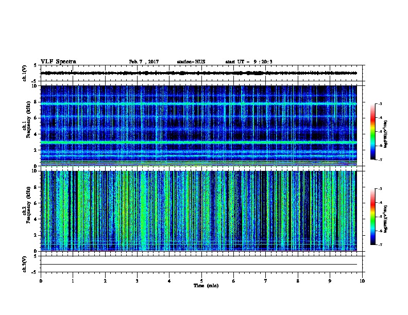Image resolution: width=408 pixels, height=315 pixels.
Task: Click the "10" tick at the time axis end
Action: click(362, 281)
